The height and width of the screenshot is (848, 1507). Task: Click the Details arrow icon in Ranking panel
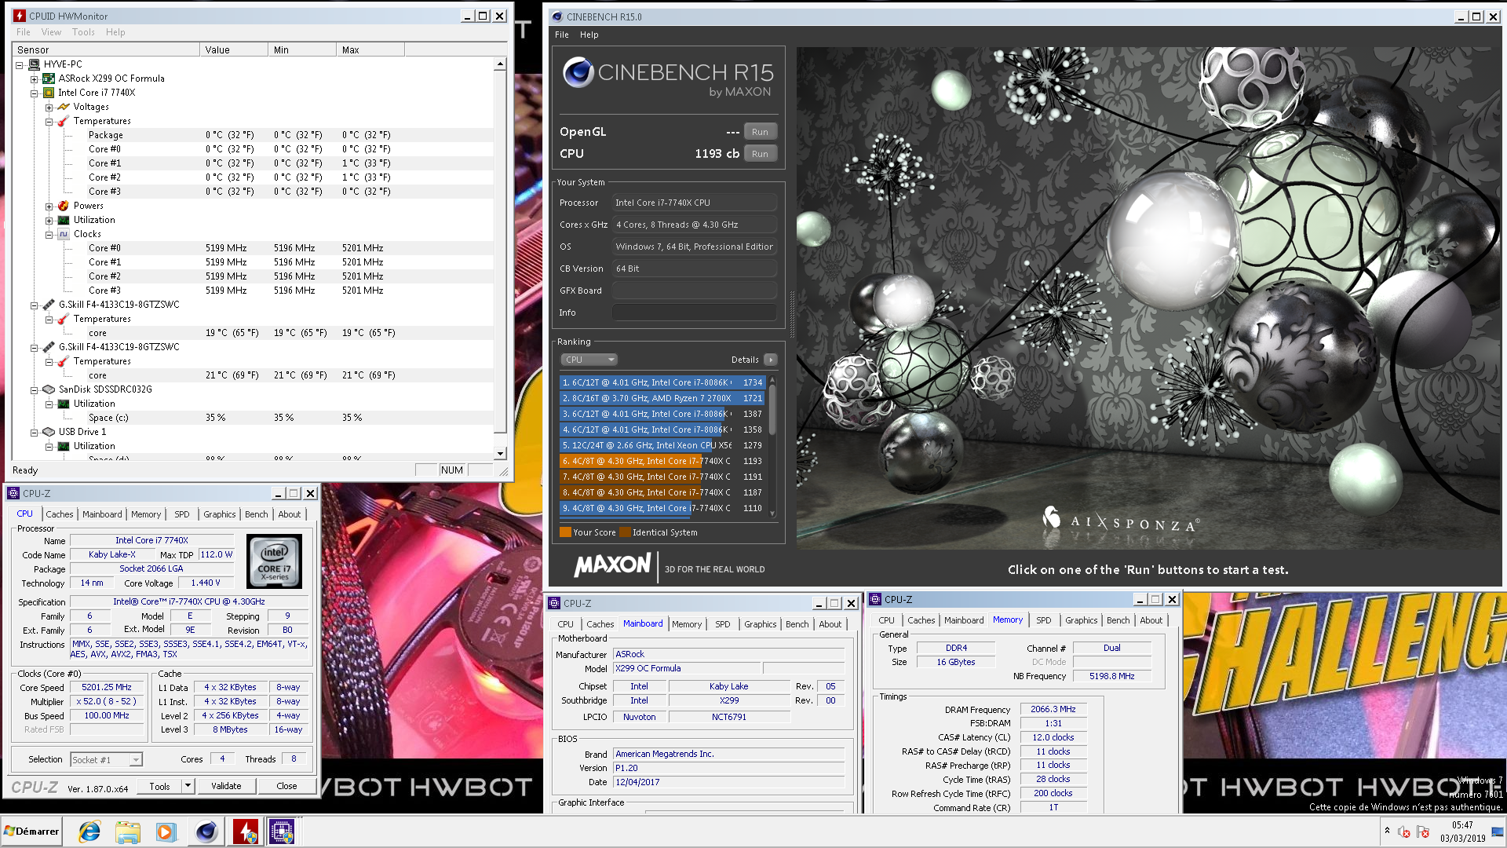(771, 360)
